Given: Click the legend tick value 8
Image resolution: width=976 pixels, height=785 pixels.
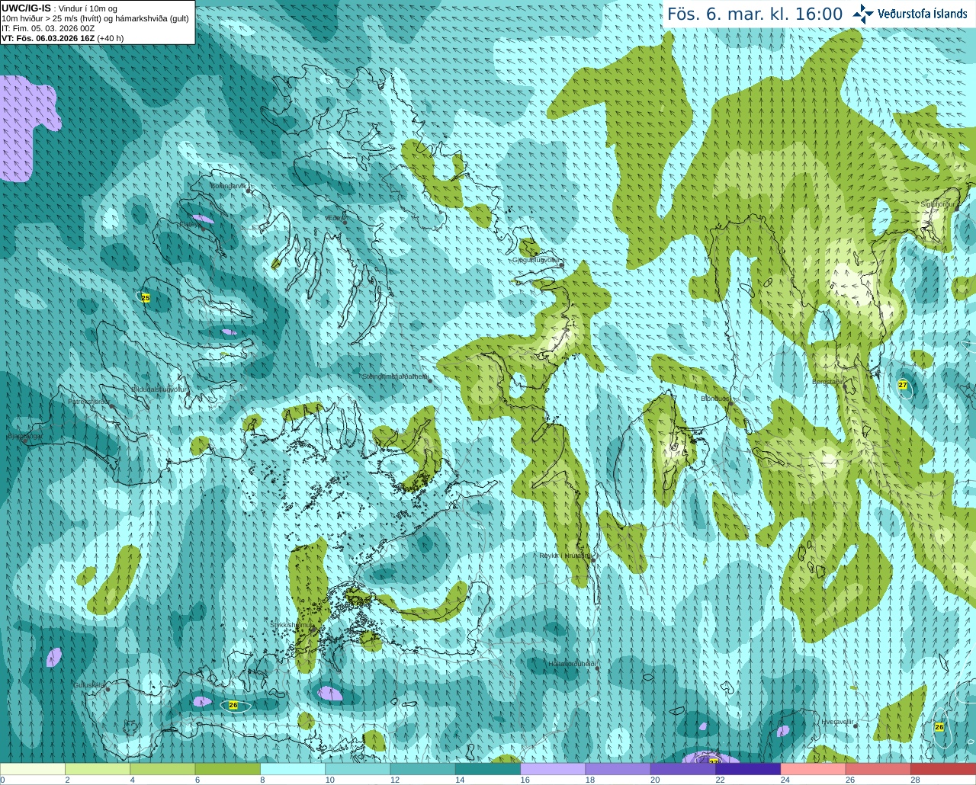Looking at the screenshot, I should (x=263, y=780).
